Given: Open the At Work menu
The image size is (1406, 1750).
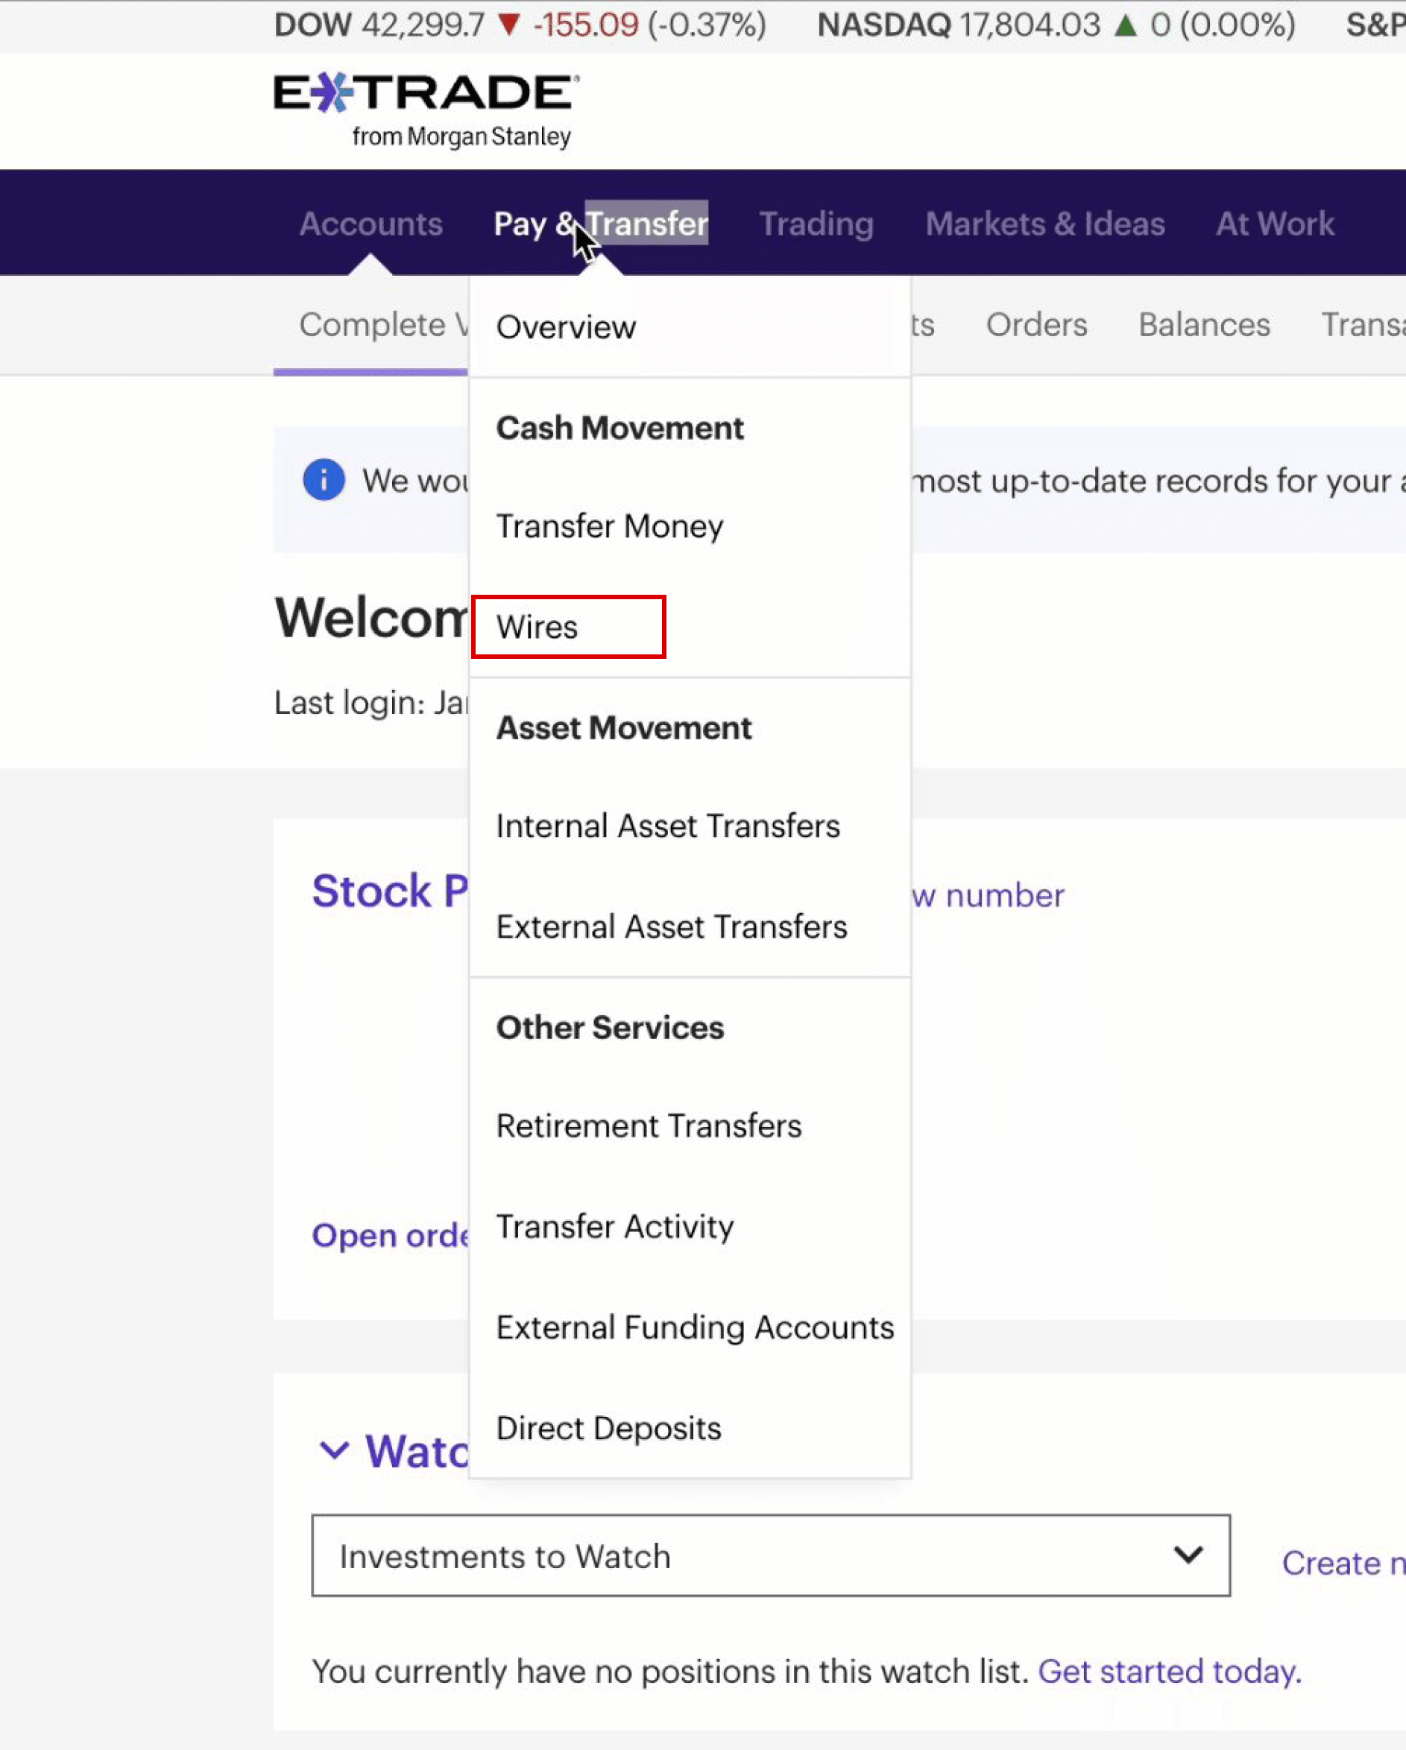Looking at the screenshot, I should (x=1275, y=223).
